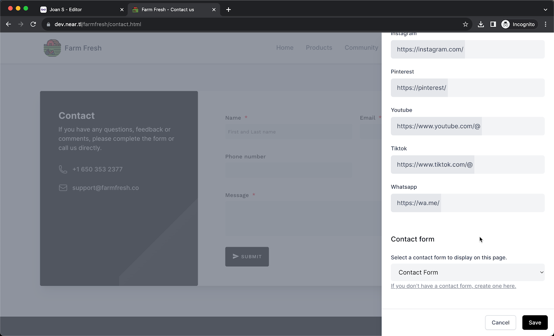This screenshot has height=336, width=554.
Task: Expand the tab list chevron at top right
Action: click(546, 10)
